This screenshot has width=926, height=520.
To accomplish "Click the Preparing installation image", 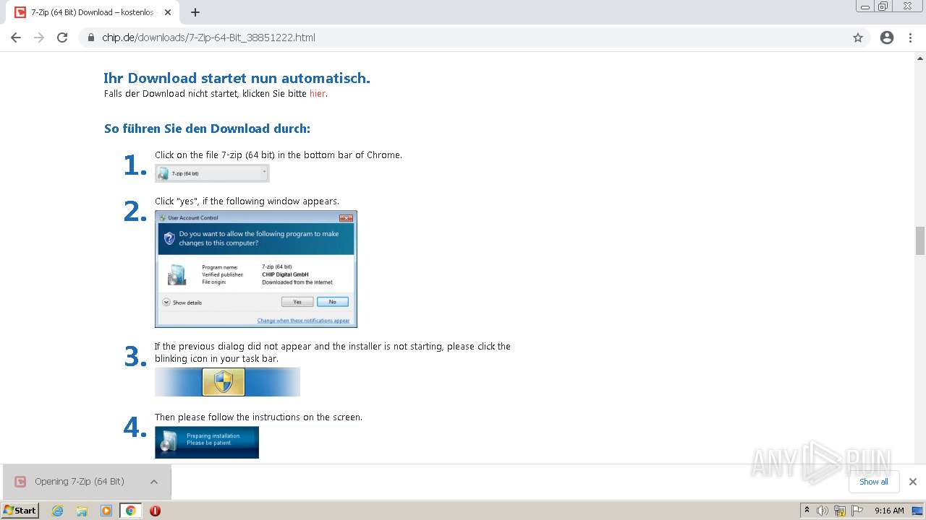I will pyautogui.click(x=207, y=442).
